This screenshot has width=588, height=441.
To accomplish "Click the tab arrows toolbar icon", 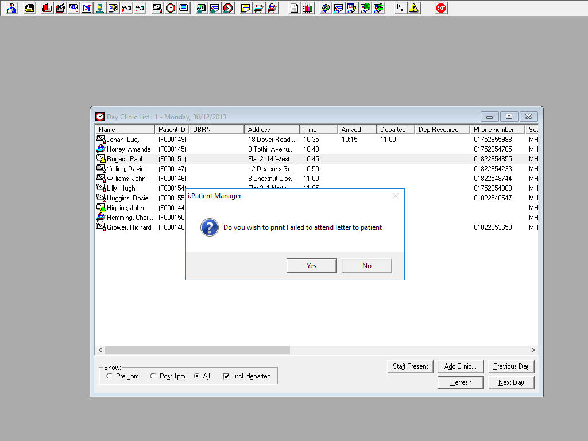I will 400,8.
